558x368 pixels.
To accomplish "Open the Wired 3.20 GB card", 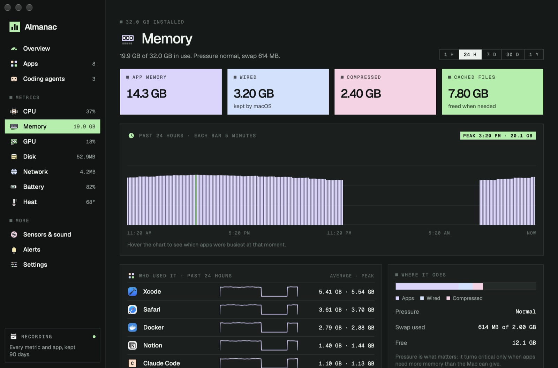I will tap(278, 92).
